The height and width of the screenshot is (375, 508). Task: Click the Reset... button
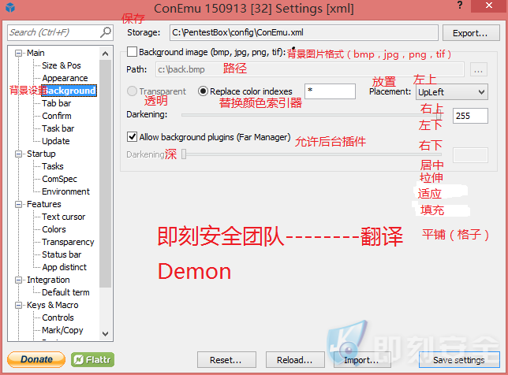coord(226,360)
